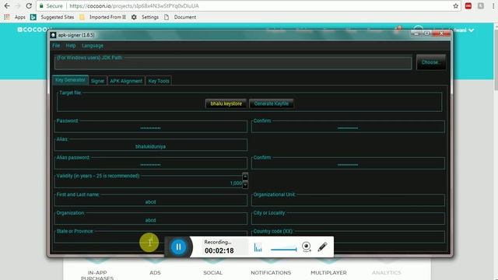Click the Password field

tap(150, 128)
